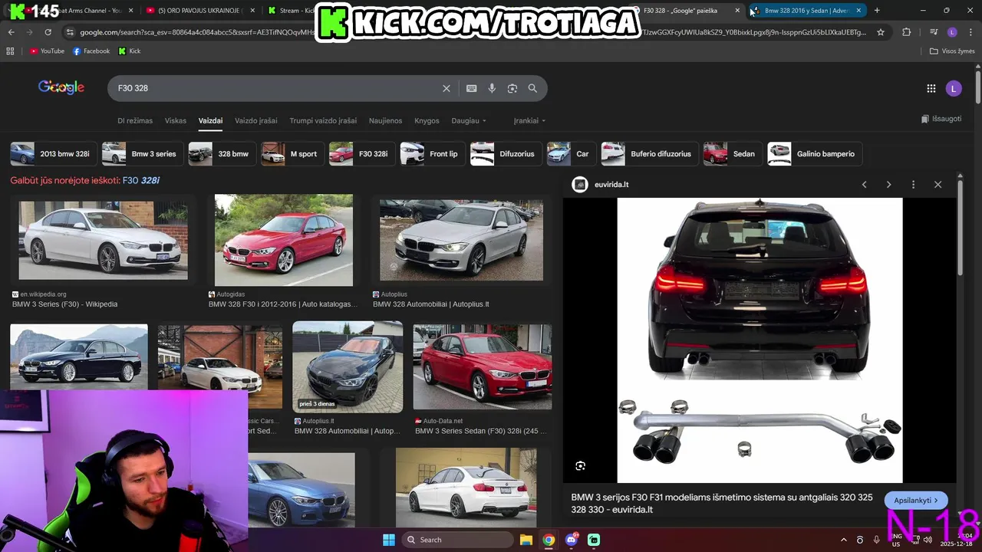Viewport: 982px width, 552px height.
Task: Clear the search box with the X icon
Action: coord(447,88)
